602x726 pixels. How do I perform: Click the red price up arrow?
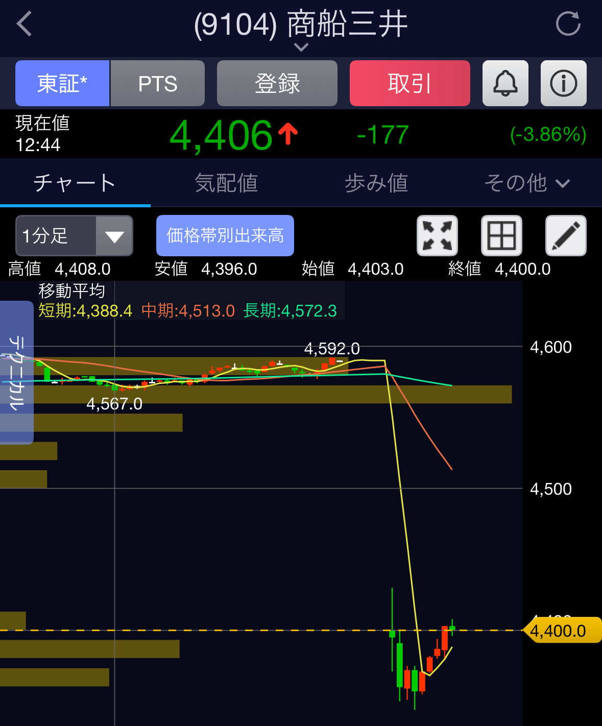click(x=288, y=134)
